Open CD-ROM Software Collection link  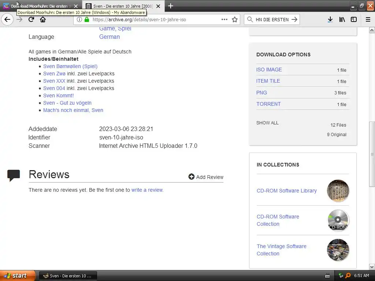[x=278, y=220]
